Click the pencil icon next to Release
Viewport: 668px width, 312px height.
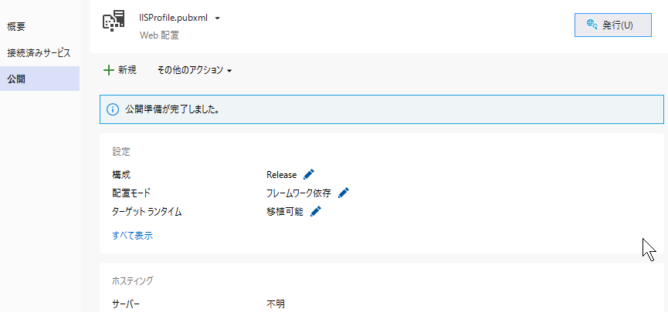pos(309,175)
